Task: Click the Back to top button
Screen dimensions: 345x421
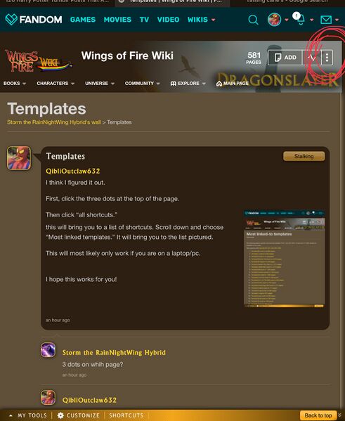Action: (318, 415)
